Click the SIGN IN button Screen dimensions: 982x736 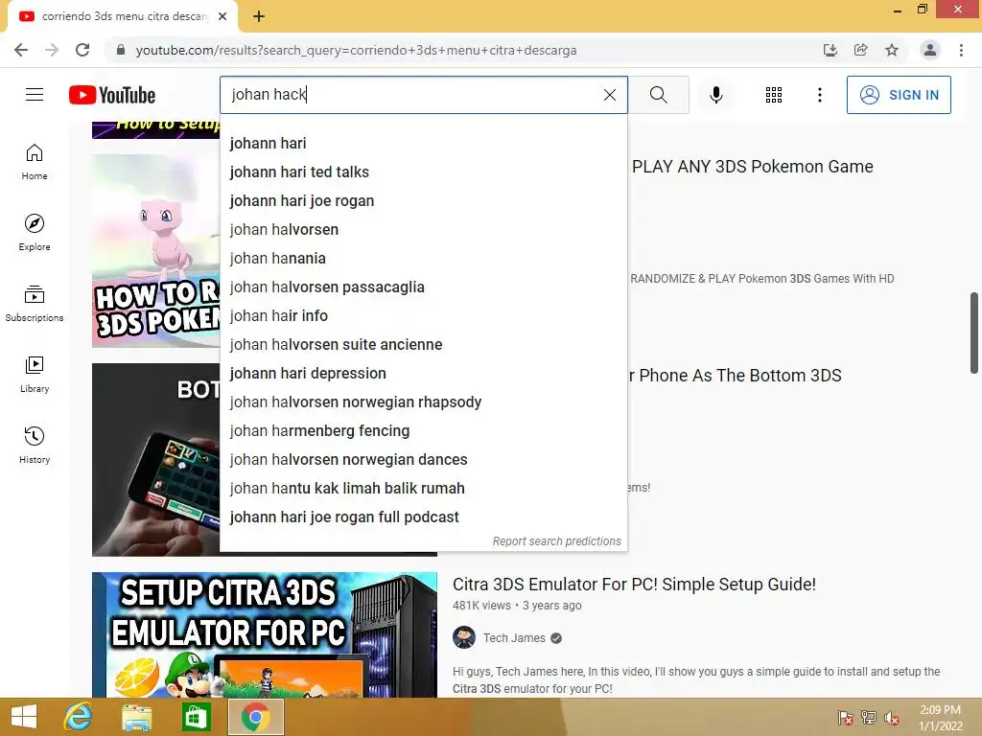(x=899, y=95)
